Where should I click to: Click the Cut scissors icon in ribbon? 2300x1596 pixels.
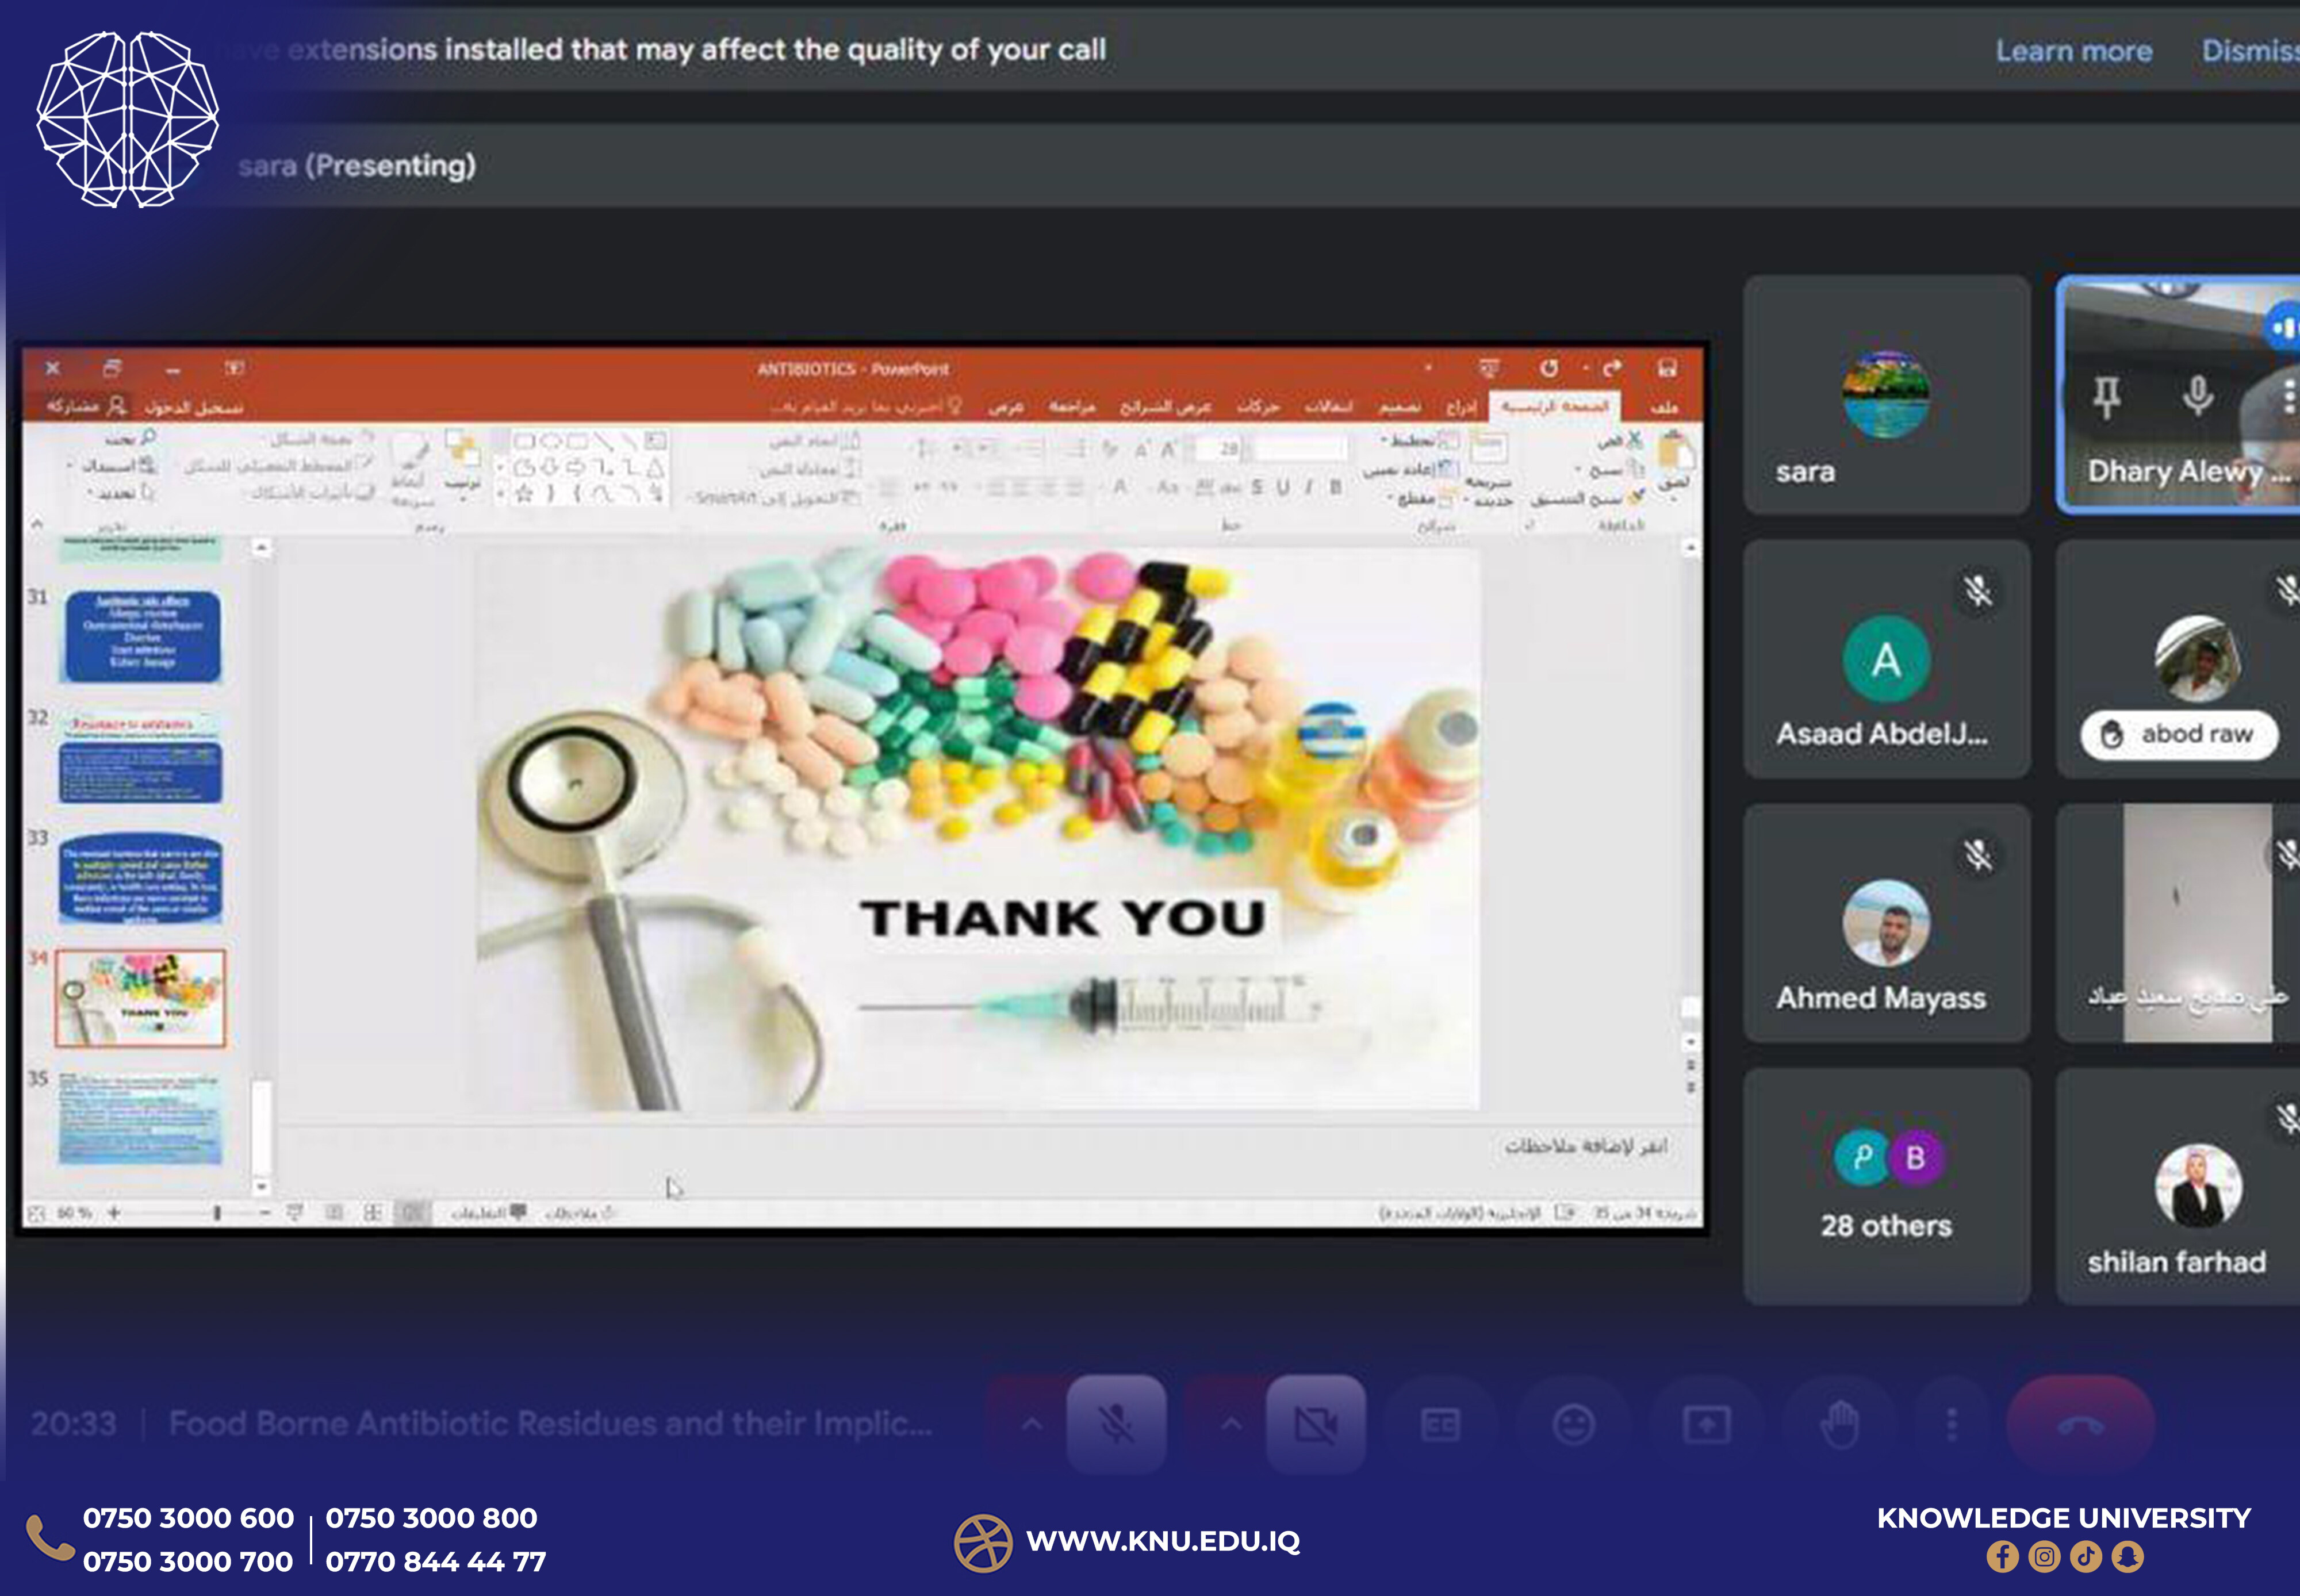pyautogui.click(x=1635, y=439)
